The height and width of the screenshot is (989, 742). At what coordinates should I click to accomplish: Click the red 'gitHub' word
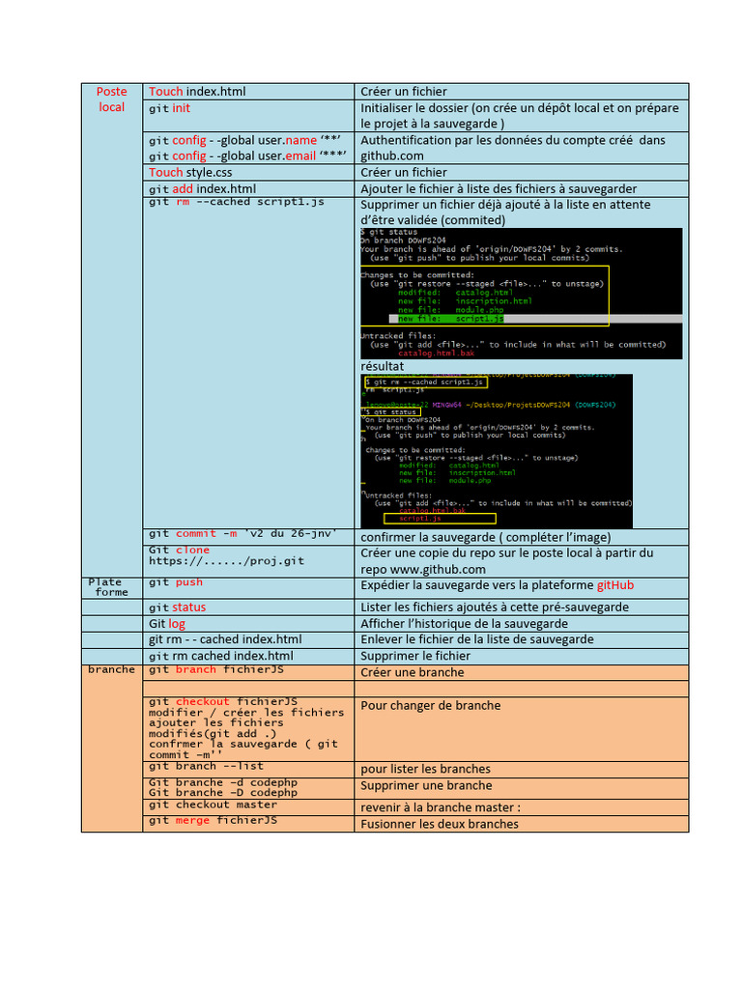point(615,585)
